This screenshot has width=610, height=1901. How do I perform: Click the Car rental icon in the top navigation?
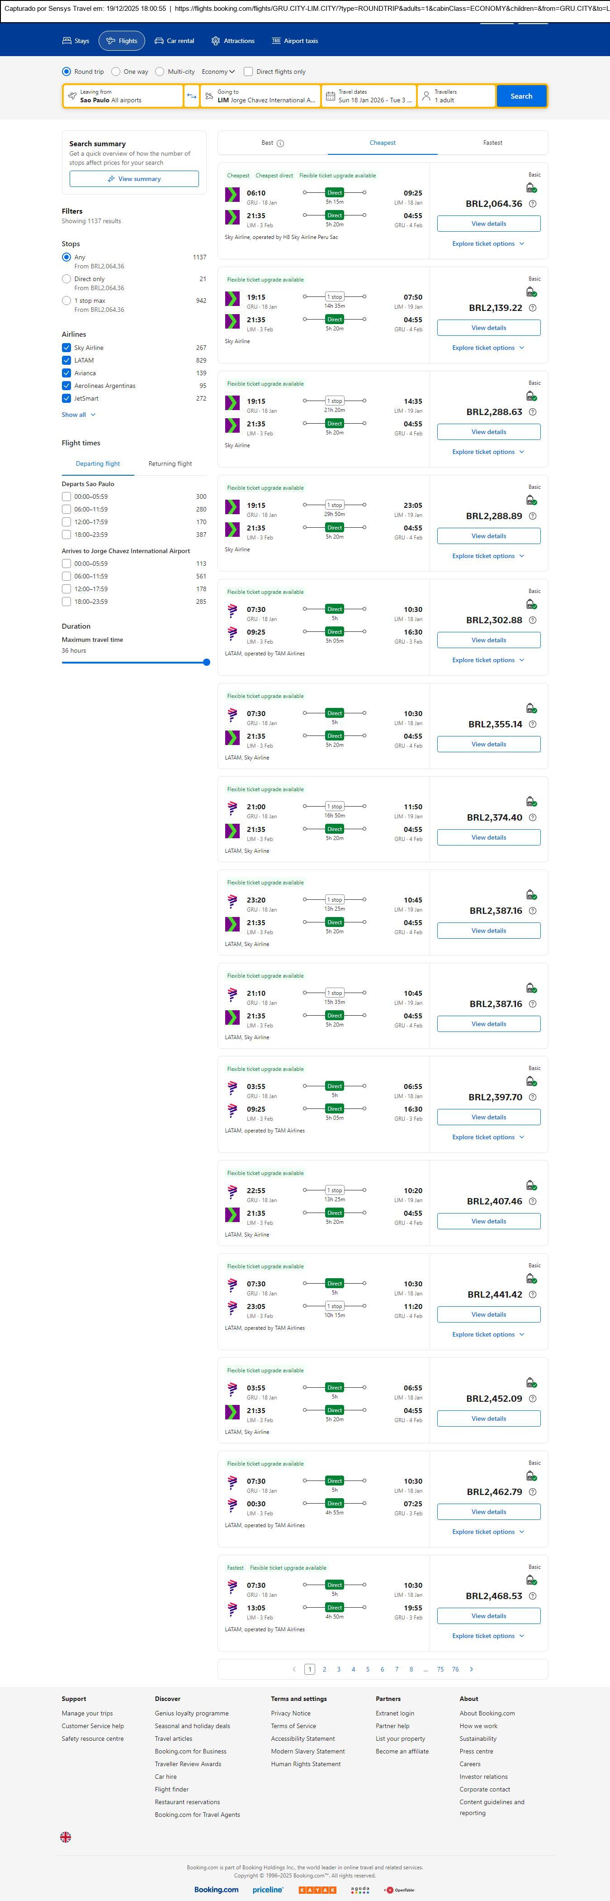159,41
